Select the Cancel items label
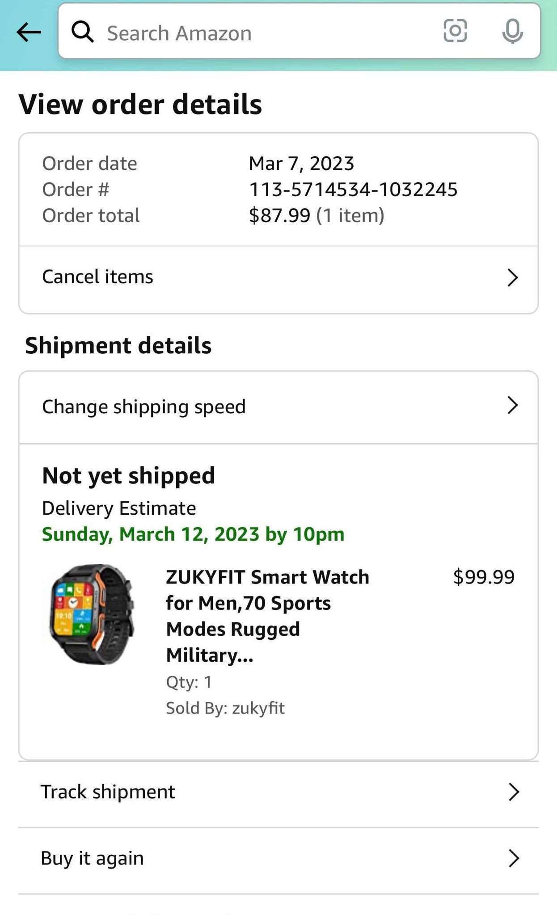The height and width of the screenshot is (915, 557). click(97, 277)
